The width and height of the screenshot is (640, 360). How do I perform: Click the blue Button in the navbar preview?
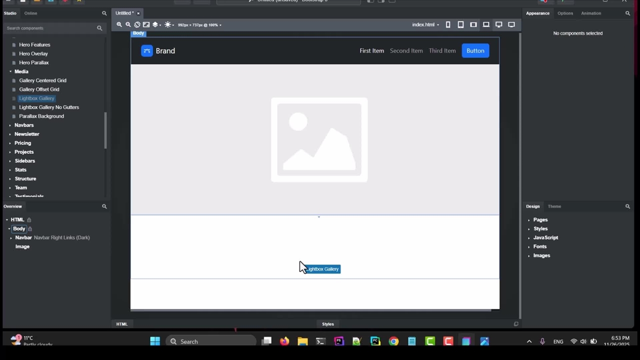(x=475, y=50)
